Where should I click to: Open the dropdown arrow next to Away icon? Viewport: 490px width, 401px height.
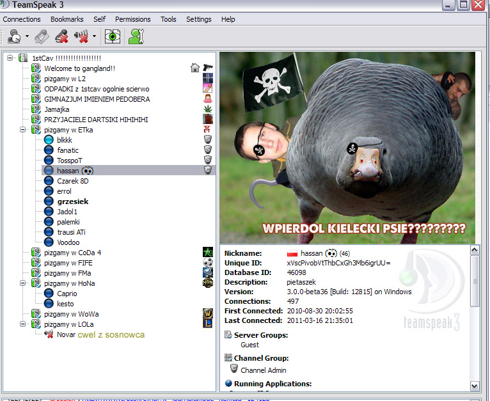[x=28, y=37]
